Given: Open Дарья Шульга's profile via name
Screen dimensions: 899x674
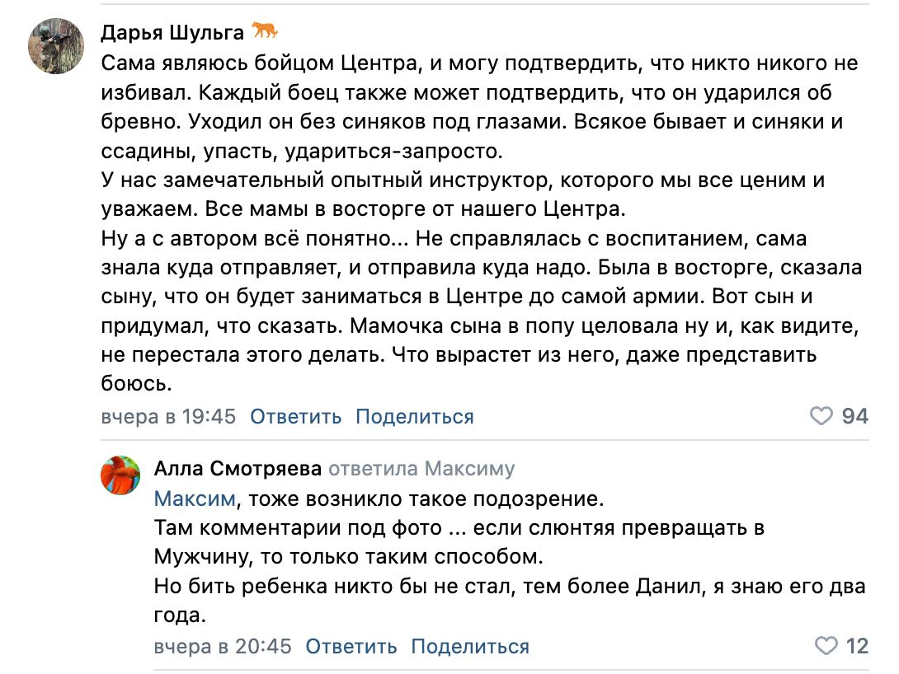Looking at the screenshot, I should [172, 33].
